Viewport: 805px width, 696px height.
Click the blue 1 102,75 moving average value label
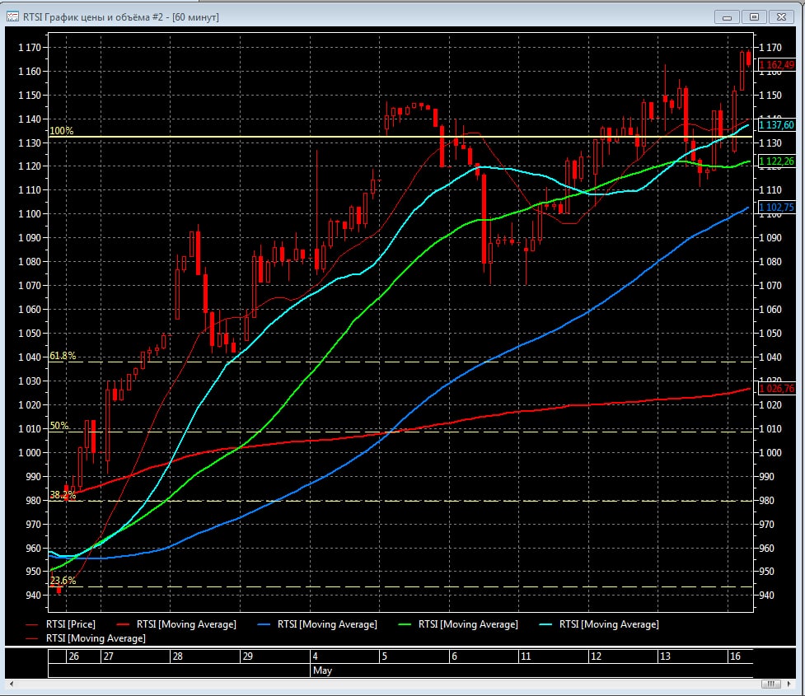[x=776, y=207]
